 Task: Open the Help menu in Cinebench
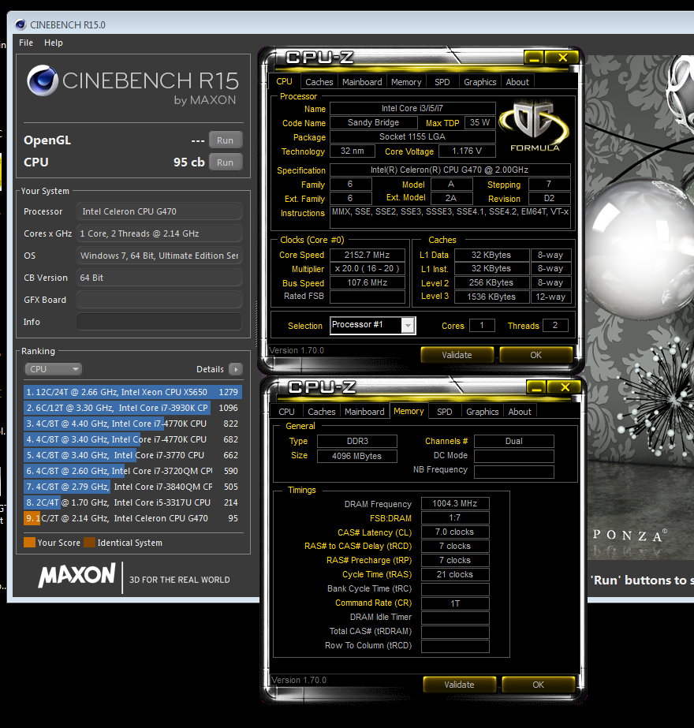[x=54, y=43]
